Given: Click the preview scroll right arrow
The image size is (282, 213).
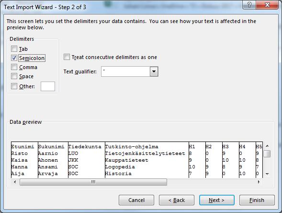Looking at the screenshot, I should 259,182.
